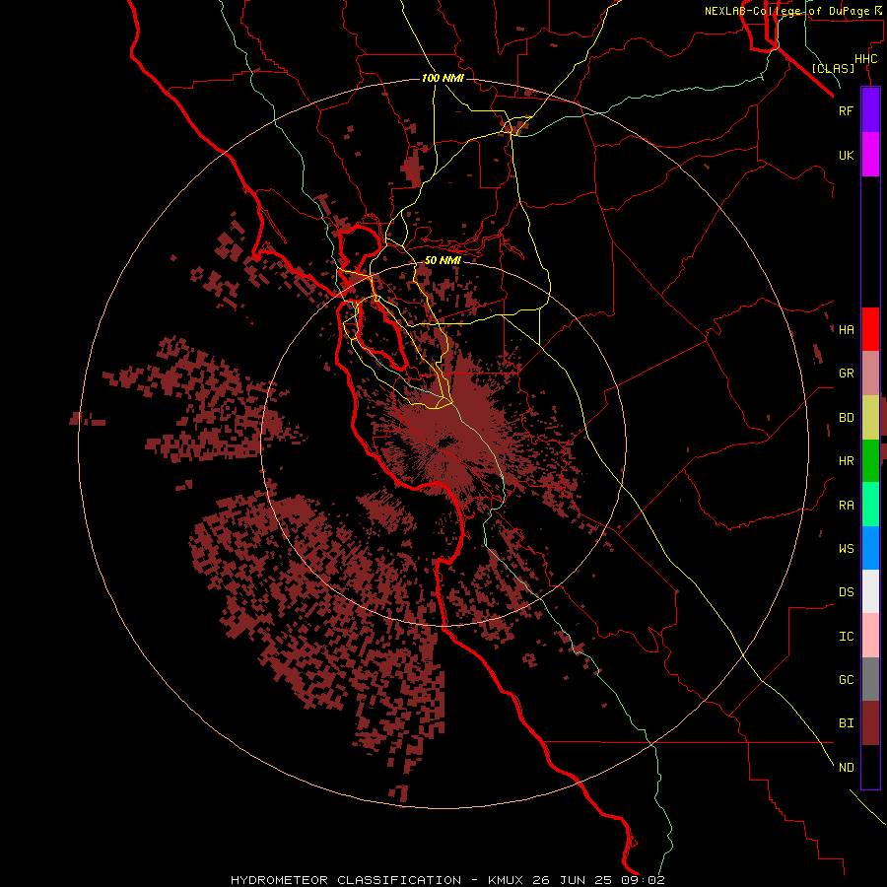Select the light pink IC legend swatch
The image size is (887, 887).
870,636
